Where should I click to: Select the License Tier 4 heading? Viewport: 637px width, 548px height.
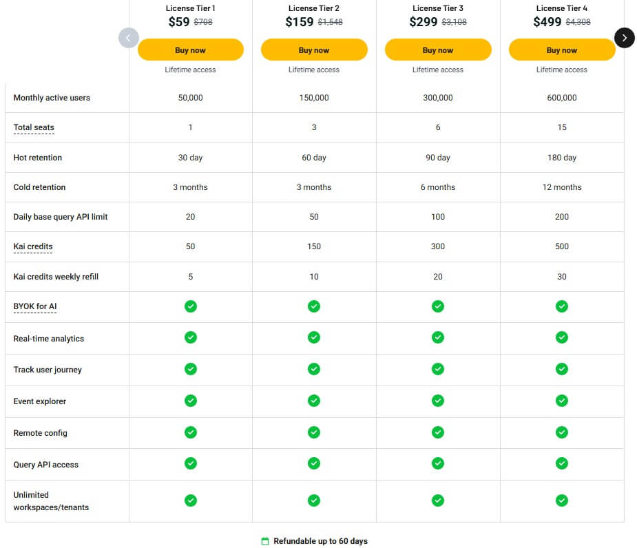[x=561, y=8]
